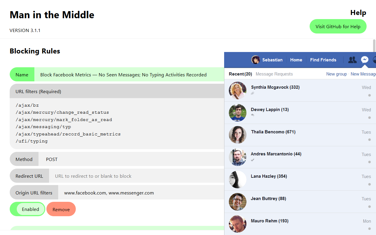Click the Friend Requests people icon

(352, 60)
